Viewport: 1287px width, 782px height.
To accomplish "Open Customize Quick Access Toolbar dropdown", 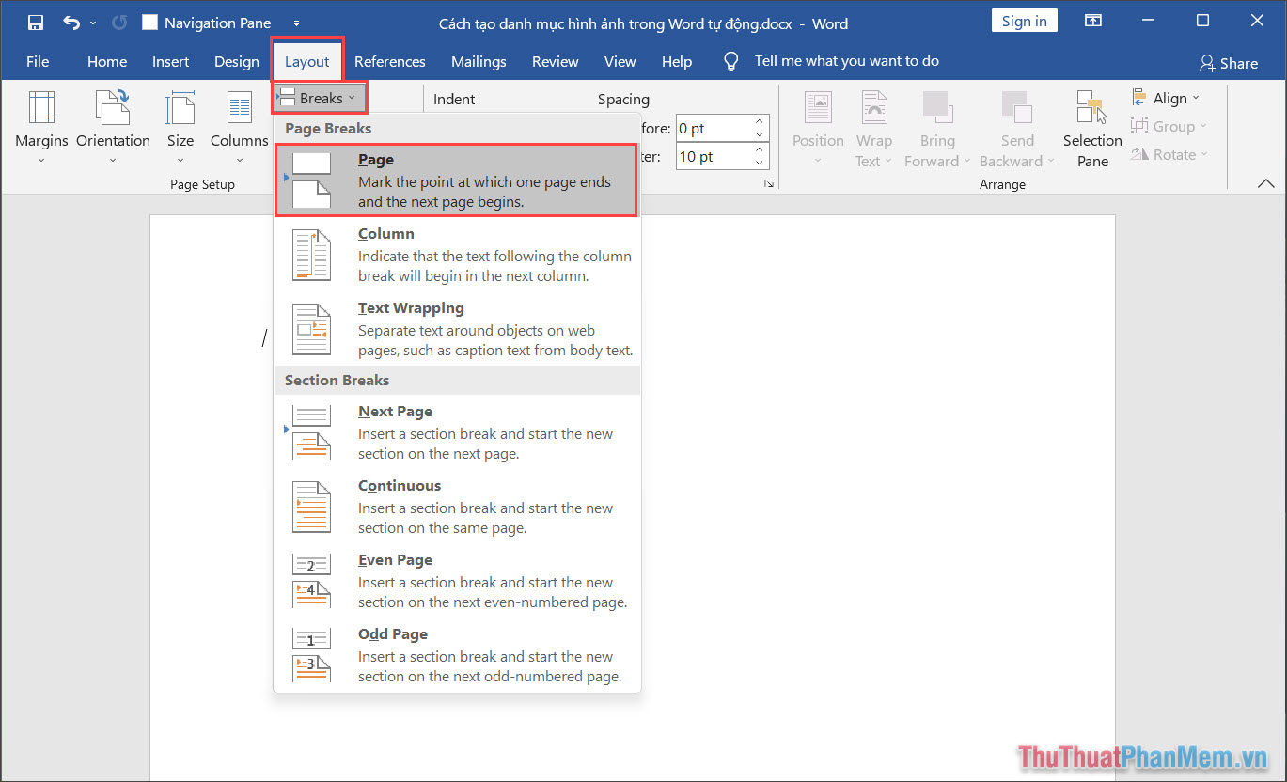I will 297,23.
